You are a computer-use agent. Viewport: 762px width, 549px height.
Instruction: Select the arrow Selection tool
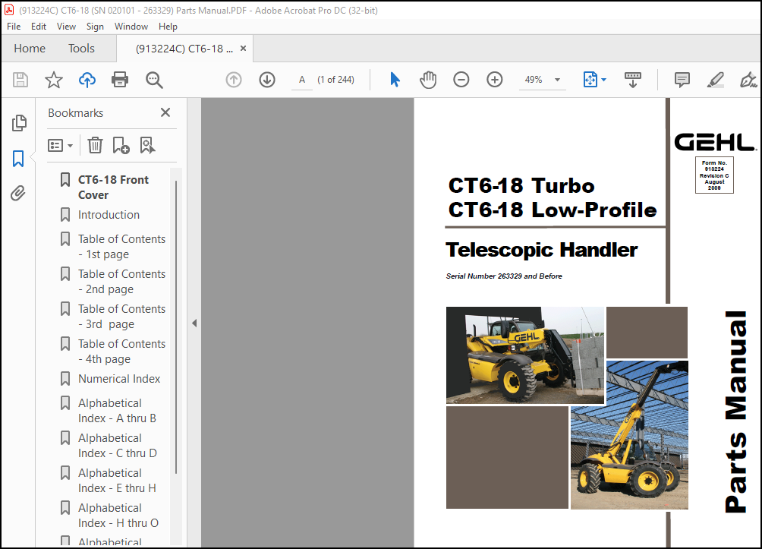point(395,79)
